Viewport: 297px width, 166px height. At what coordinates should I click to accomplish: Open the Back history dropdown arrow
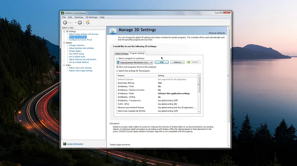pos(75,23)
